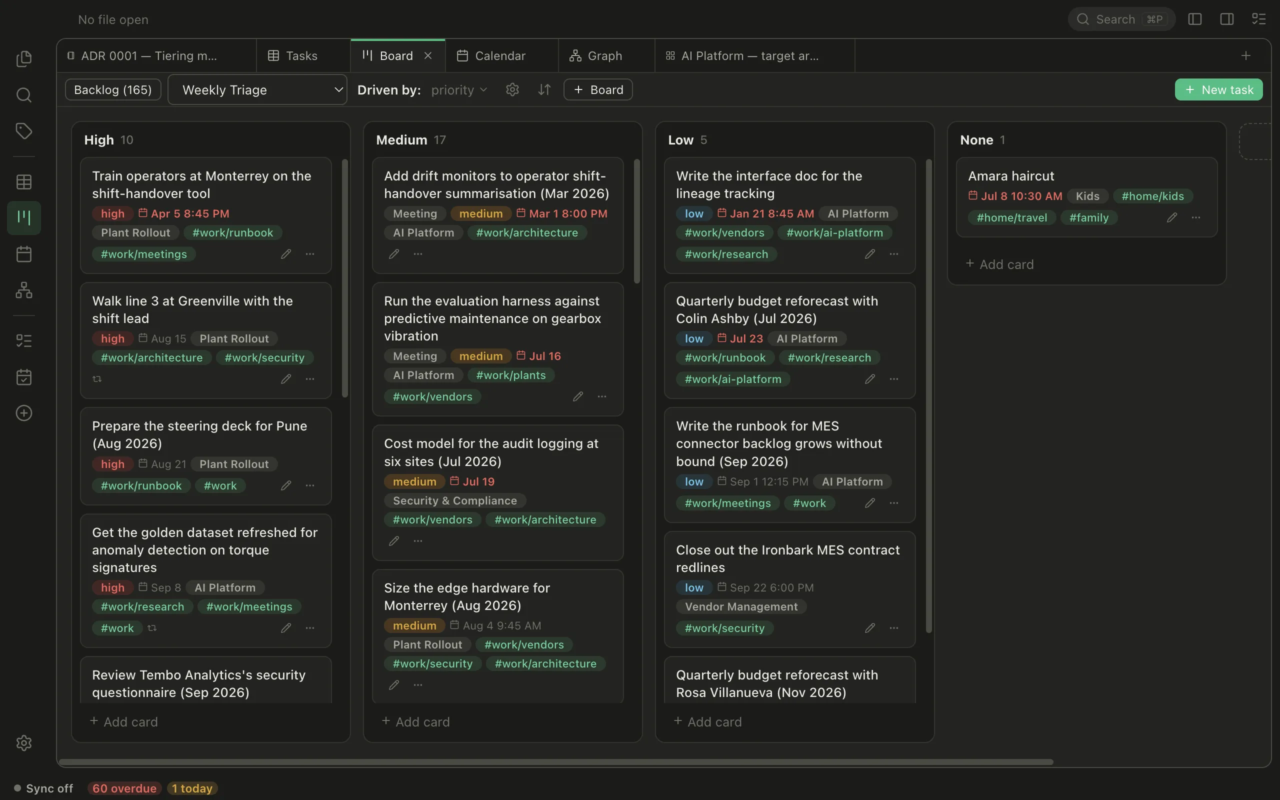Viewport: 1280px width, 800px height.
Task: Open the Weekly Triage board dropdown
Action: [257, 89]
